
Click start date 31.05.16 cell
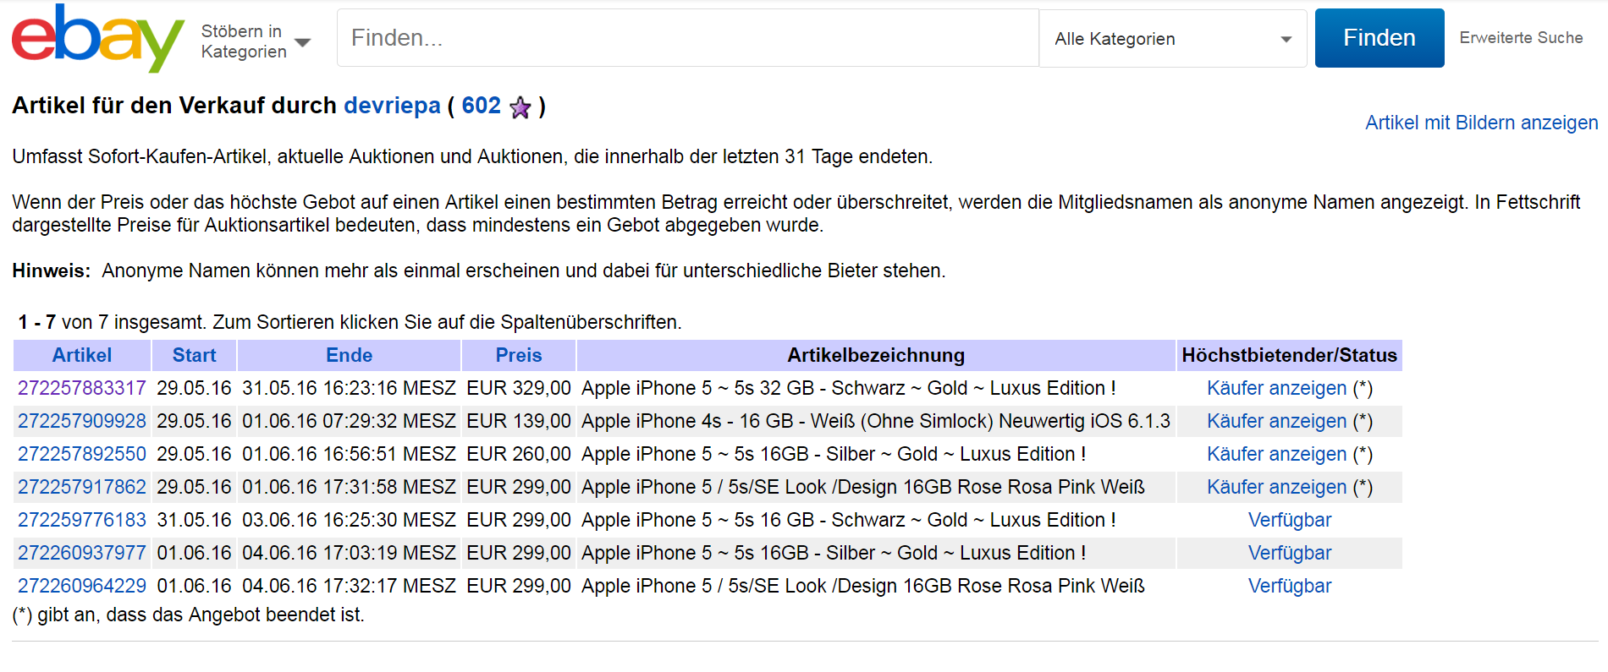(194, 520)
